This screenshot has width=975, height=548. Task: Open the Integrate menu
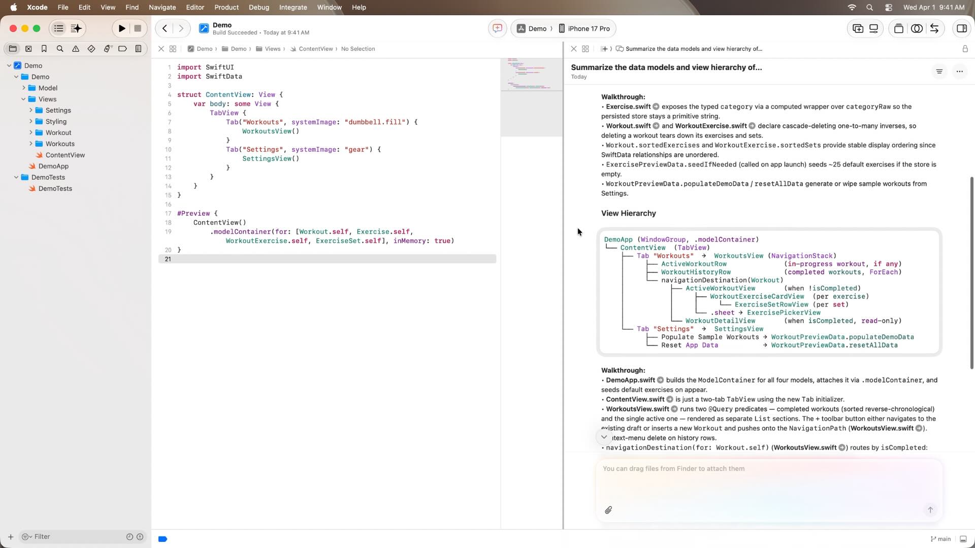[293, 7]
